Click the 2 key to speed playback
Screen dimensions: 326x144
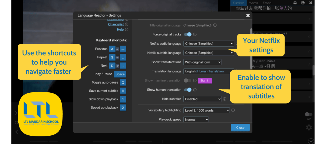[x=123, y=108]
